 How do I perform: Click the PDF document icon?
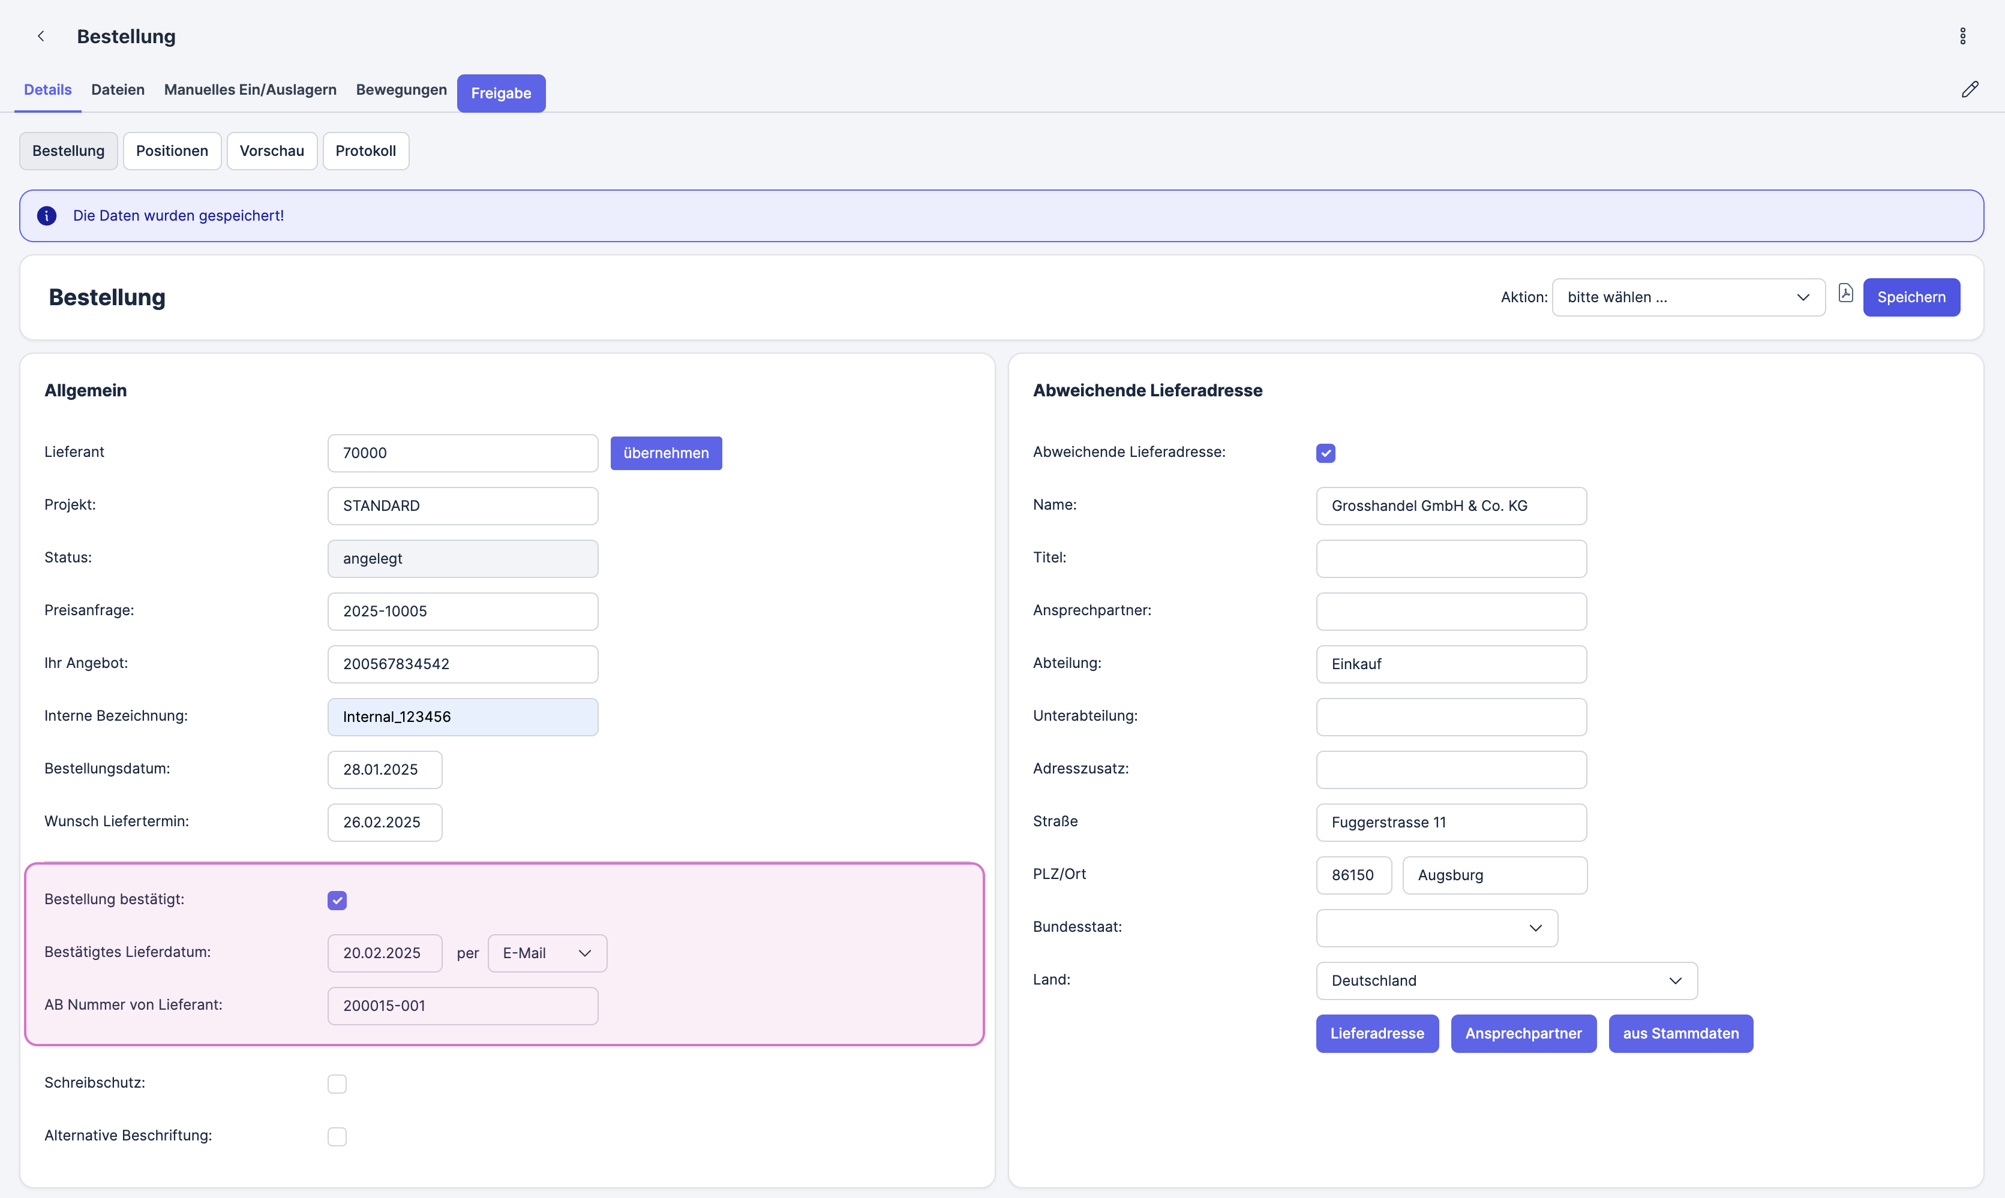tap(1845, 293)
